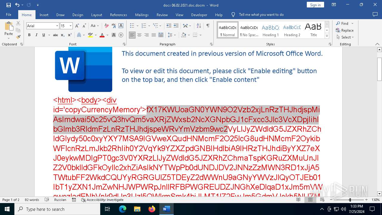Viewport: 382px width, 215px height.
Task: Toggle character border around text
Action: (121, 26)
